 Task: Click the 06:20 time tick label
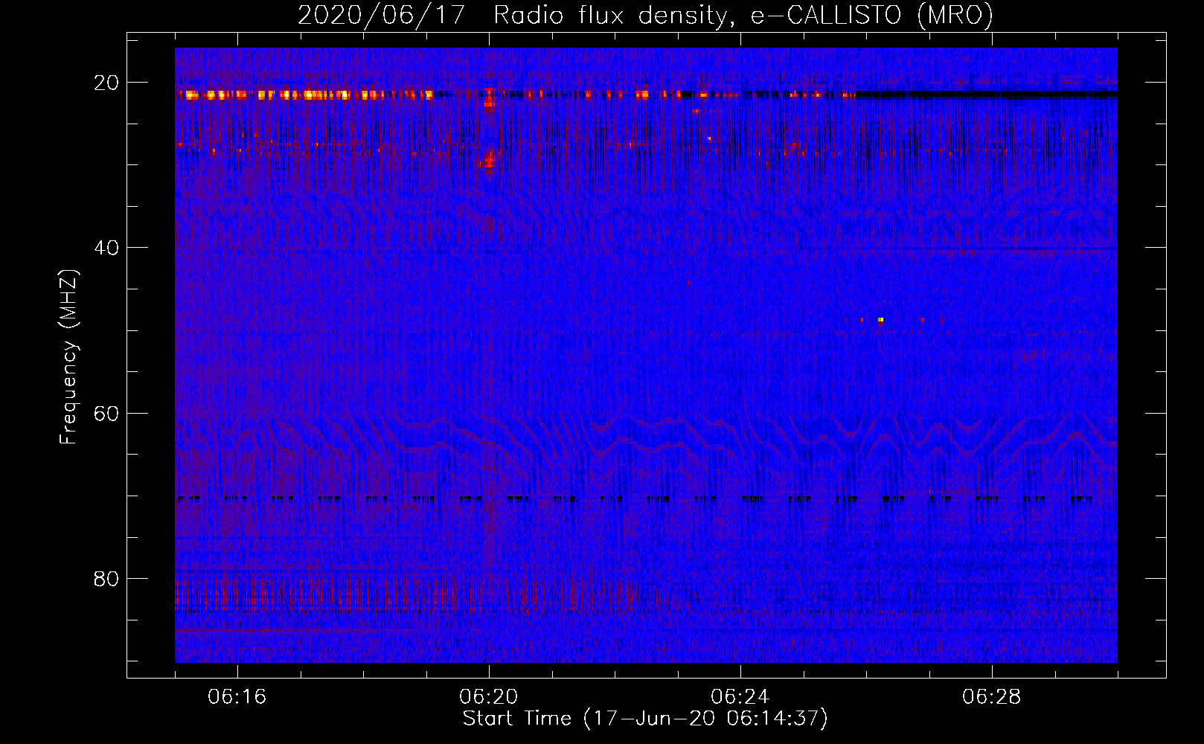point(489,697)
